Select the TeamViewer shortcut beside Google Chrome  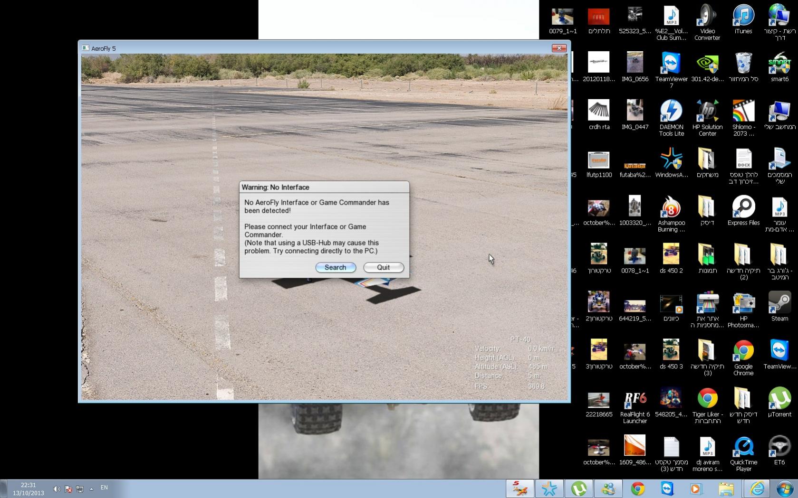point(779,354)
